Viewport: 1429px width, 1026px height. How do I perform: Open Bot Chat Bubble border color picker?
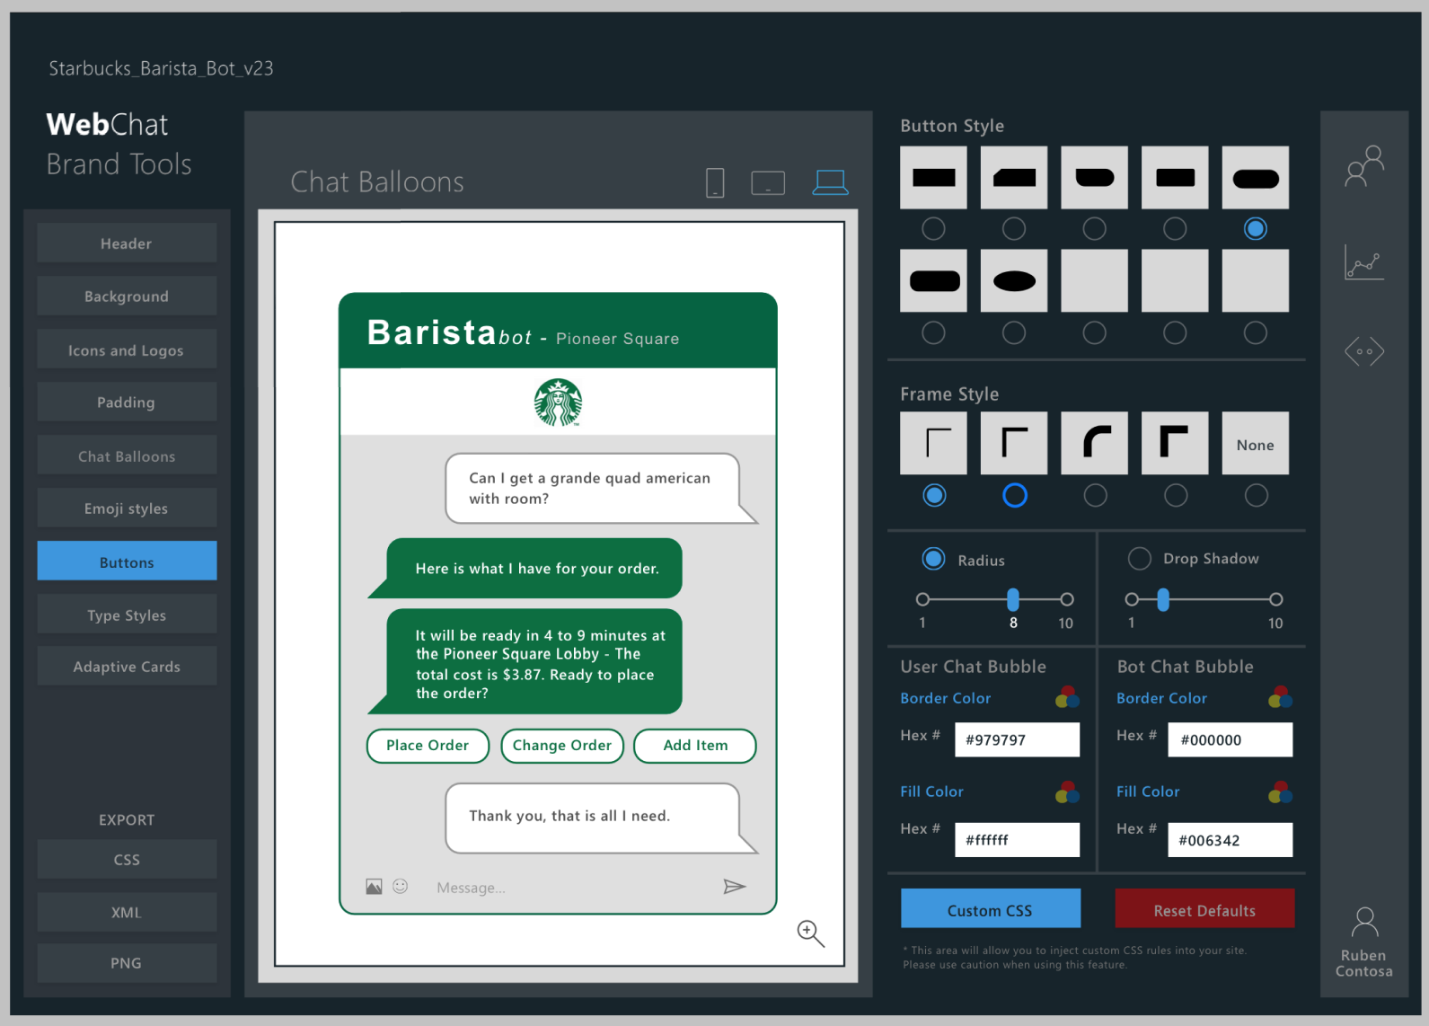[x=1281, y=697]
